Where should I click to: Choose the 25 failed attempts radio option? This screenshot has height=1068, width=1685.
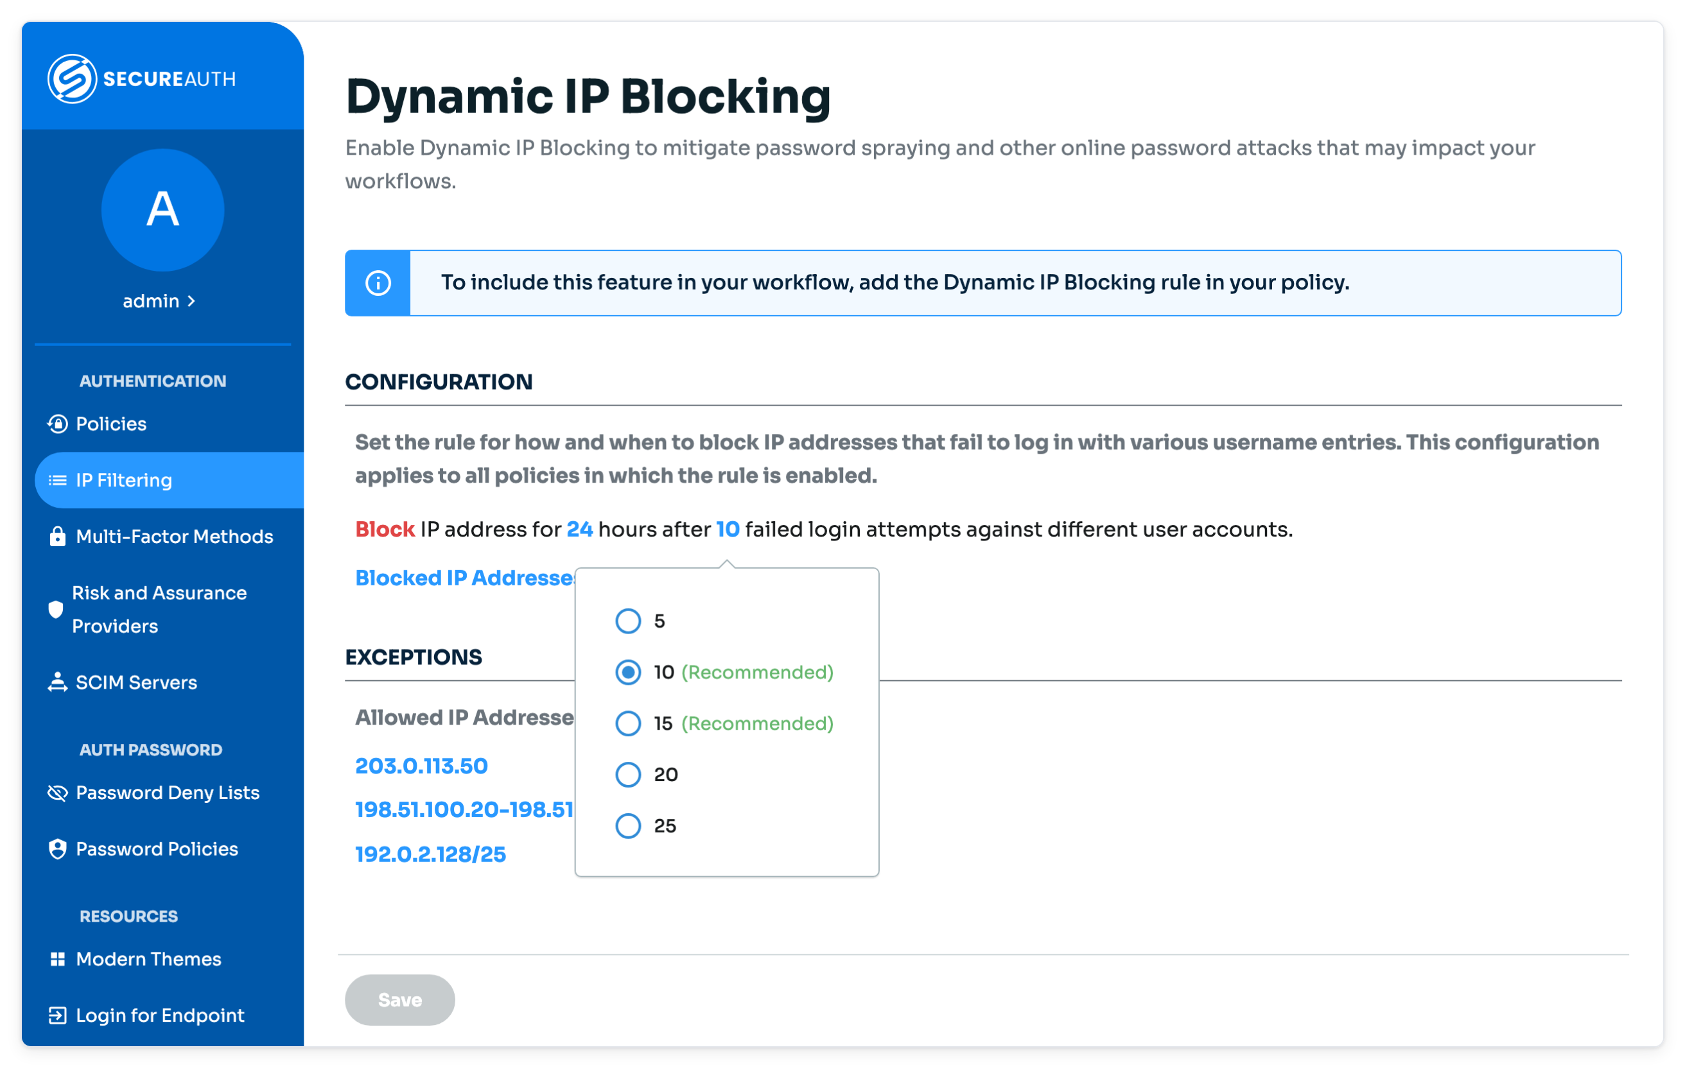tap(629, 825)
